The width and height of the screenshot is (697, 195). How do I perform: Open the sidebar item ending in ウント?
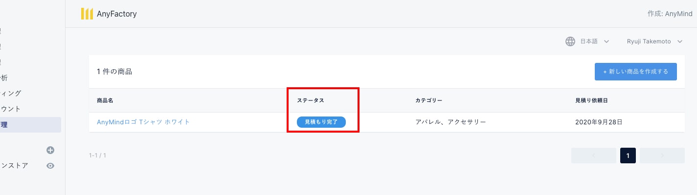(x=11, y=109)
